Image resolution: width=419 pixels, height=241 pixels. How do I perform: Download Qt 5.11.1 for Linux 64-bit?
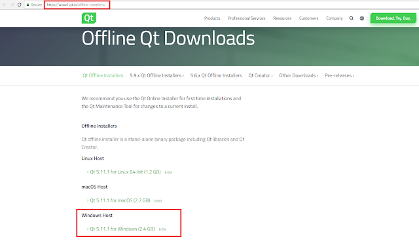(125, 172)
